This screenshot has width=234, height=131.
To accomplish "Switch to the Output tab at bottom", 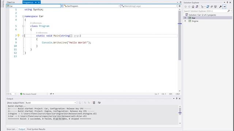I will [22, 129].
